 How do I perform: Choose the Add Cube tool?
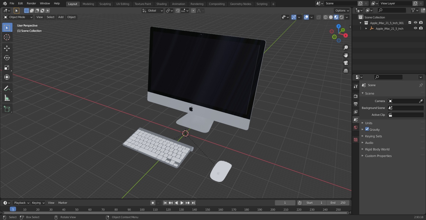point(7,109)
